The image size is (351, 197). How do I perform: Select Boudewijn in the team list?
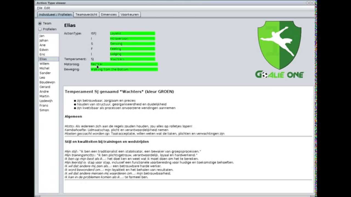point(49,82)
